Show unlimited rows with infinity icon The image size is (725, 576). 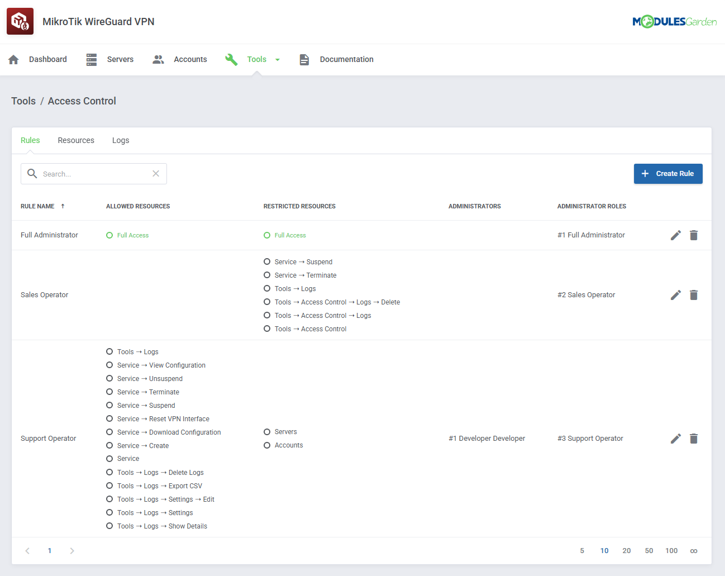click(x=694, y=551)
